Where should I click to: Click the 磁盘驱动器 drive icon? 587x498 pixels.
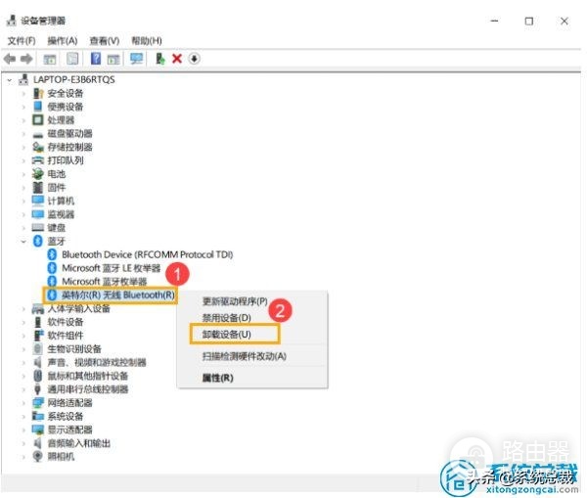click(x=38, y=134)
